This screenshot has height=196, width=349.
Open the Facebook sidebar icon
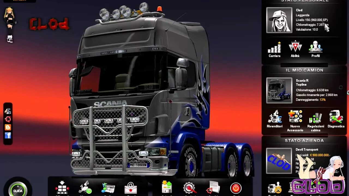tap(8, 135)
